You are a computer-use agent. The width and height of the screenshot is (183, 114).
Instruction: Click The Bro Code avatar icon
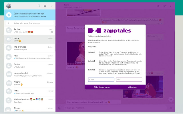pyautogui.click(x=9, y=48)
